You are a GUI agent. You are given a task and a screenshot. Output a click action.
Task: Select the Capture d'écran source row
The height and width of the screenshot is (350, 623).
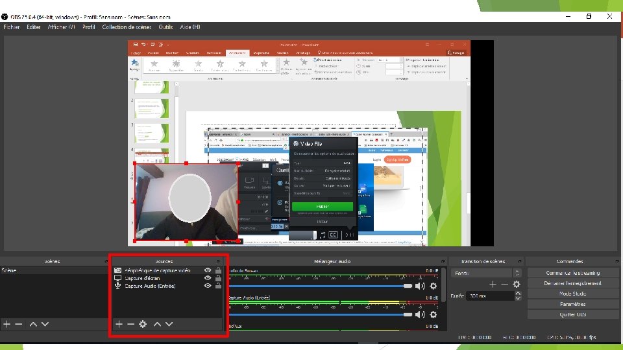tap(167, 278)
